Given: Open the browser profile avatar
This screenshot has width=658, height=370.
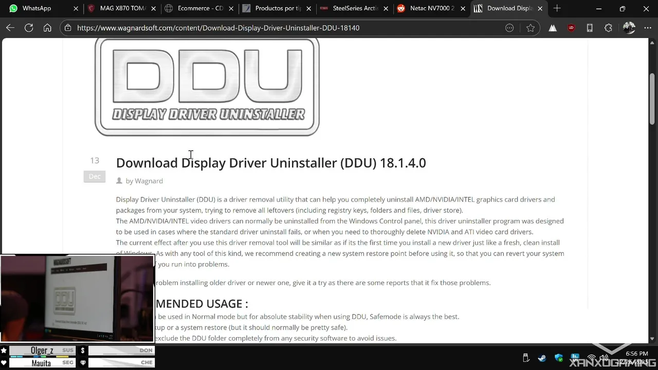Looking at the screenshot, I should coord(629,28).
